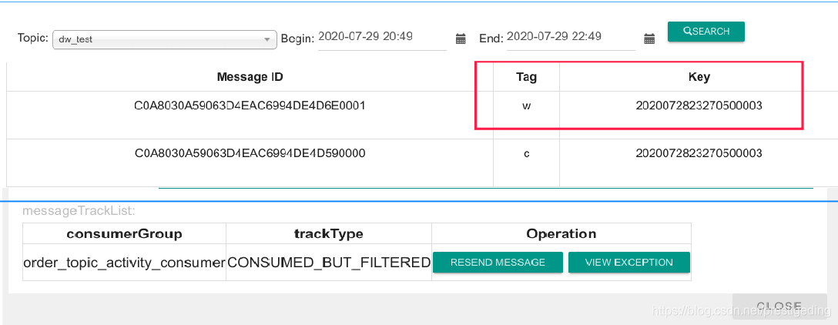Click the Begin date-time input field
The image size is (838, 325).
click(381, 37)
